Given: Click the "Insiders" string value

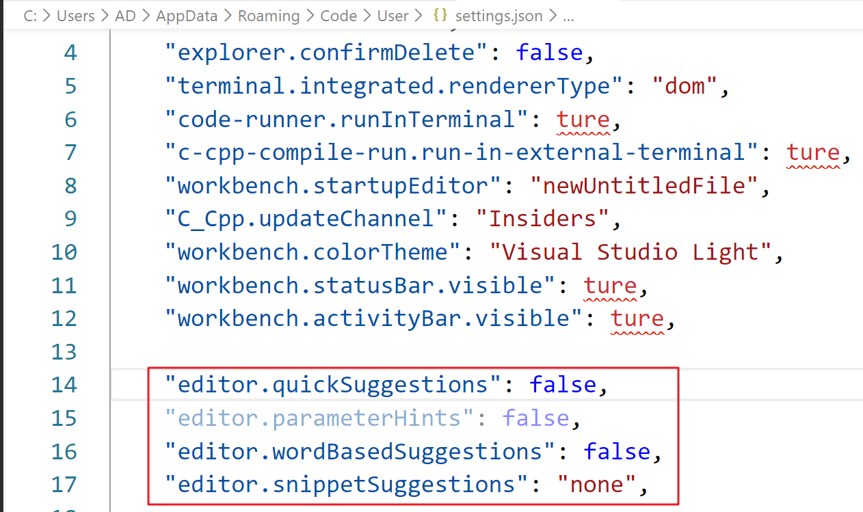Looking at the screenshot, I should click(543, 219).
